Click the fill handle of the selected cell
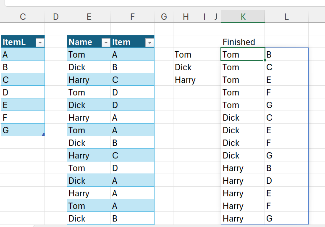The image size is (325, 227). (x=265, y=61)
